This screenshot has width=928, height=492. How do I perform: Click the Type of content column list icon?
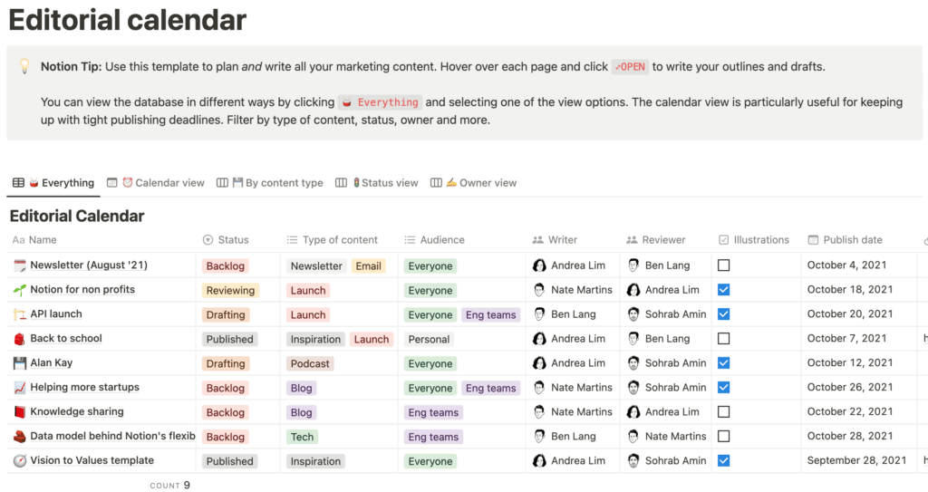point(292,240)
